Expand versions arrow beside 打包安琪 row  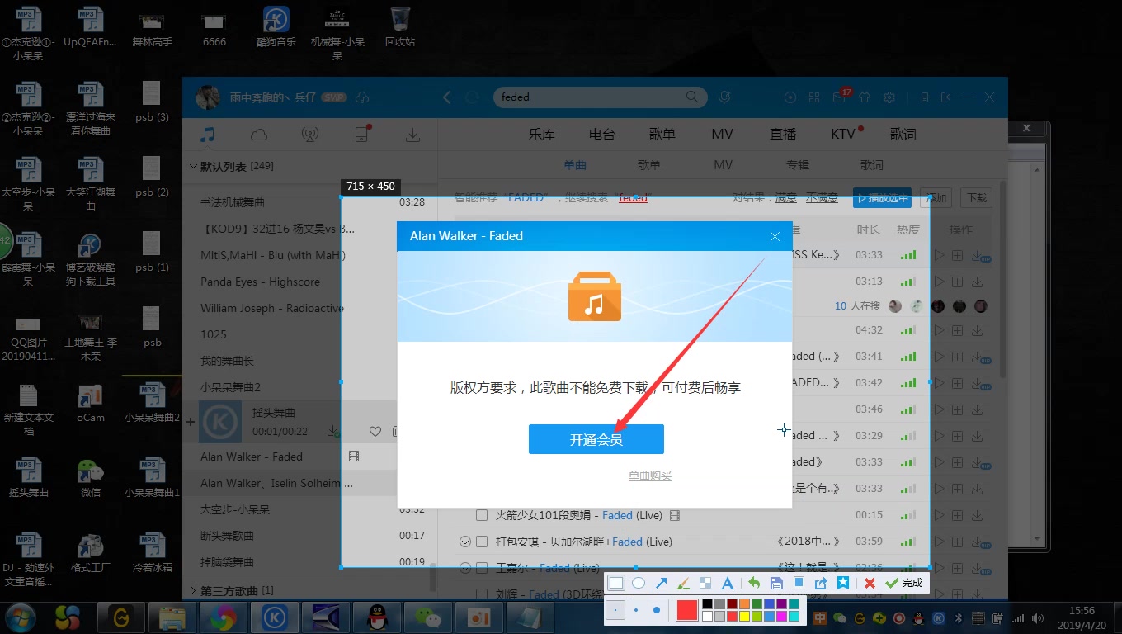point(464,542)
